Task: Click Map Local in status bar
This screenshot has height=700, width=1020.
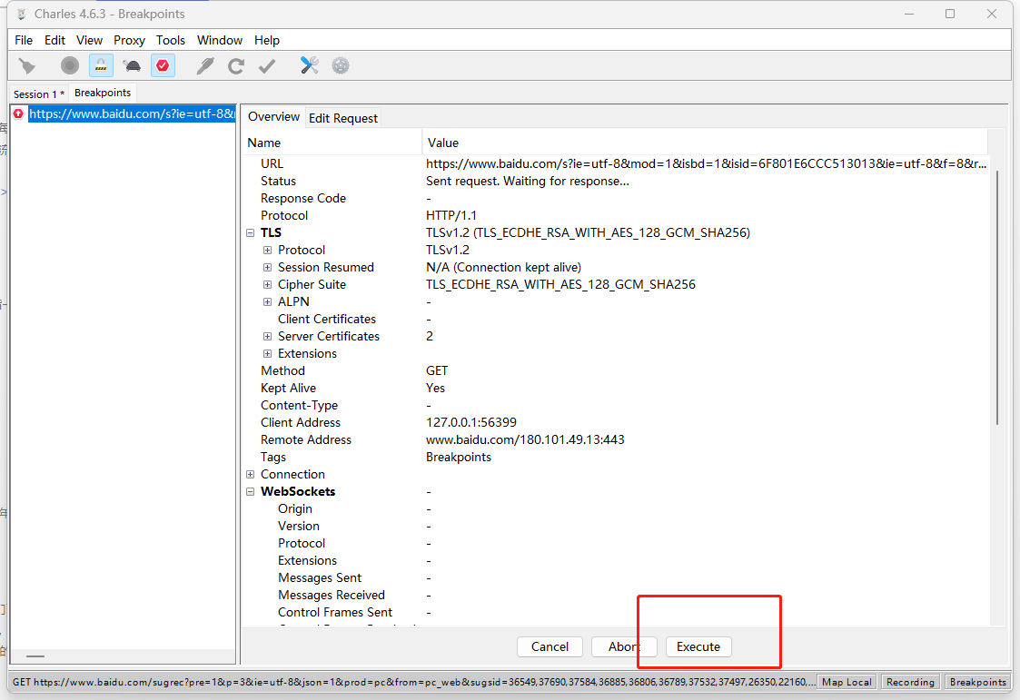Action: (847, 682)
